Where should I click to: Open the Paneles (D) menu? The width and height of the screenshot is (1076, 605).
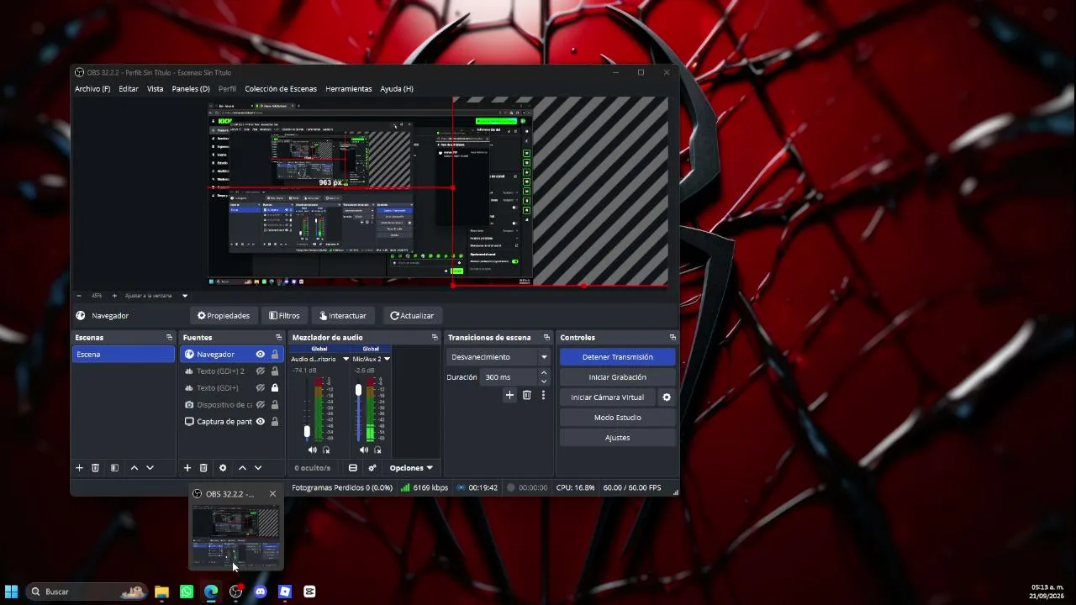click(x=191, y=89)
